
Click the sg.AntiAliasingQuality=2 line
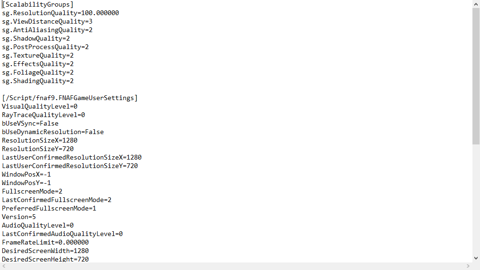tap(47, 30)
